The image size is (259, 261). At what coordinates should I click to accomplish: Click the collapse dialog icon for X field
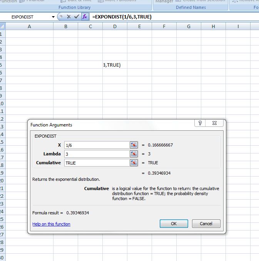click(x=134, y=145)
